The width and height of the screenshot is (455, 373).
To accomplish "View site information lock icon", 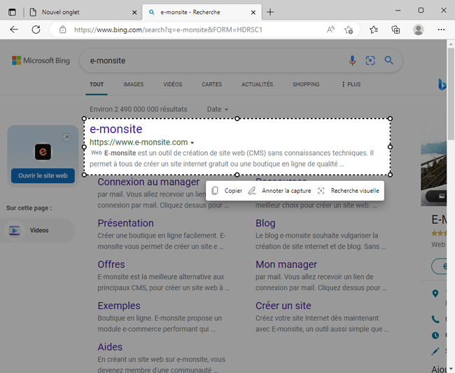I will pos(63,29).
